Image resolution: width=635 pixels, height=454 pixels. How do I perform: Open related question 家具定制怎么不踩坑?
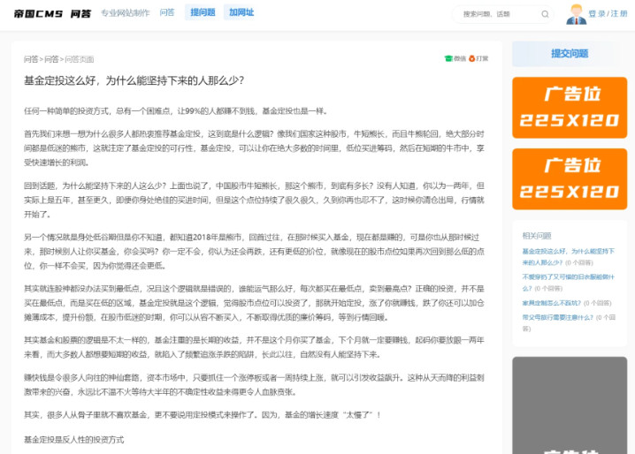(551, 302)
